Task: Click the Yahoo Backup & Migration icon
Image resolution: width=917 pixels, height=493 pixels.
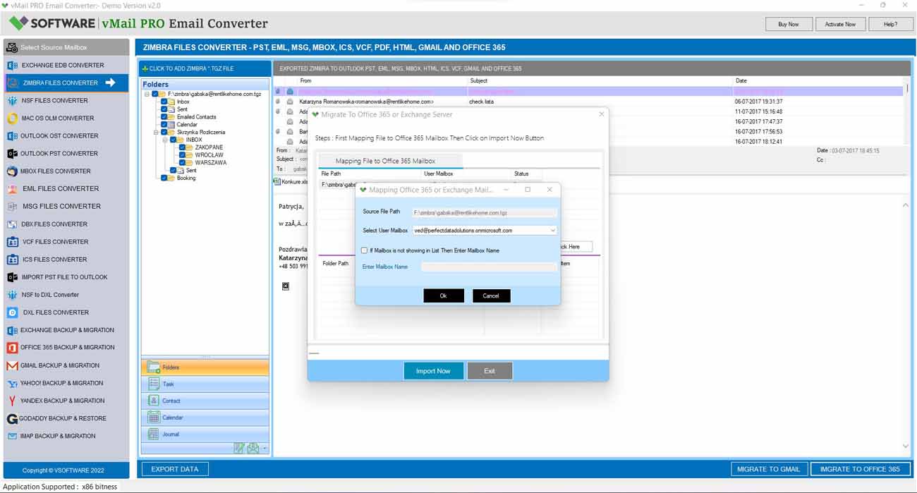Action: click(x=12, y=383)
